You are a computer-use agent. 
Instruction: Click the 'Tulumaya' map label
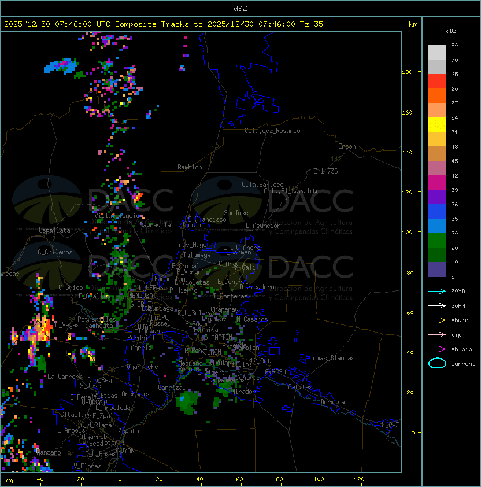point(197,255)
